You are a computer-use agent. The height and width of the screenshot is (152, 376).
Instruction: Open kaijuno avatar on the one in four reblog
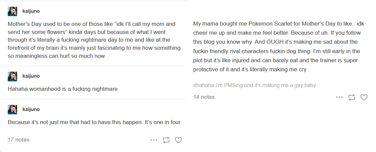(x=12, y=110)
